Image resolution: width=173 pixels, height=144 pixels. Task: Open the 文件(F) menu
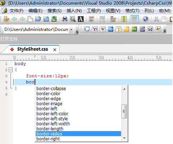point(17,11)
